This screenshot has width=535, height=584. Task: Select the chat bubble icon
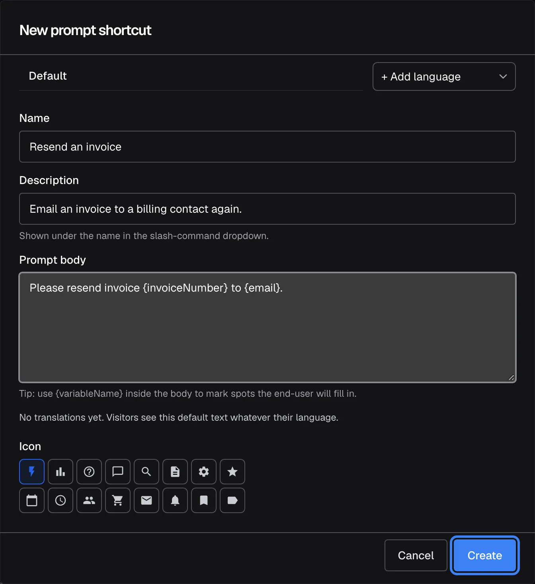click(118, 472)
